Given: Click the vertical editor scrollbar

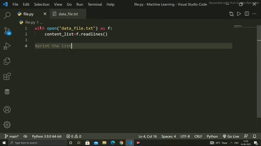Looking at the screenshot, I should [x=259, y=71].
